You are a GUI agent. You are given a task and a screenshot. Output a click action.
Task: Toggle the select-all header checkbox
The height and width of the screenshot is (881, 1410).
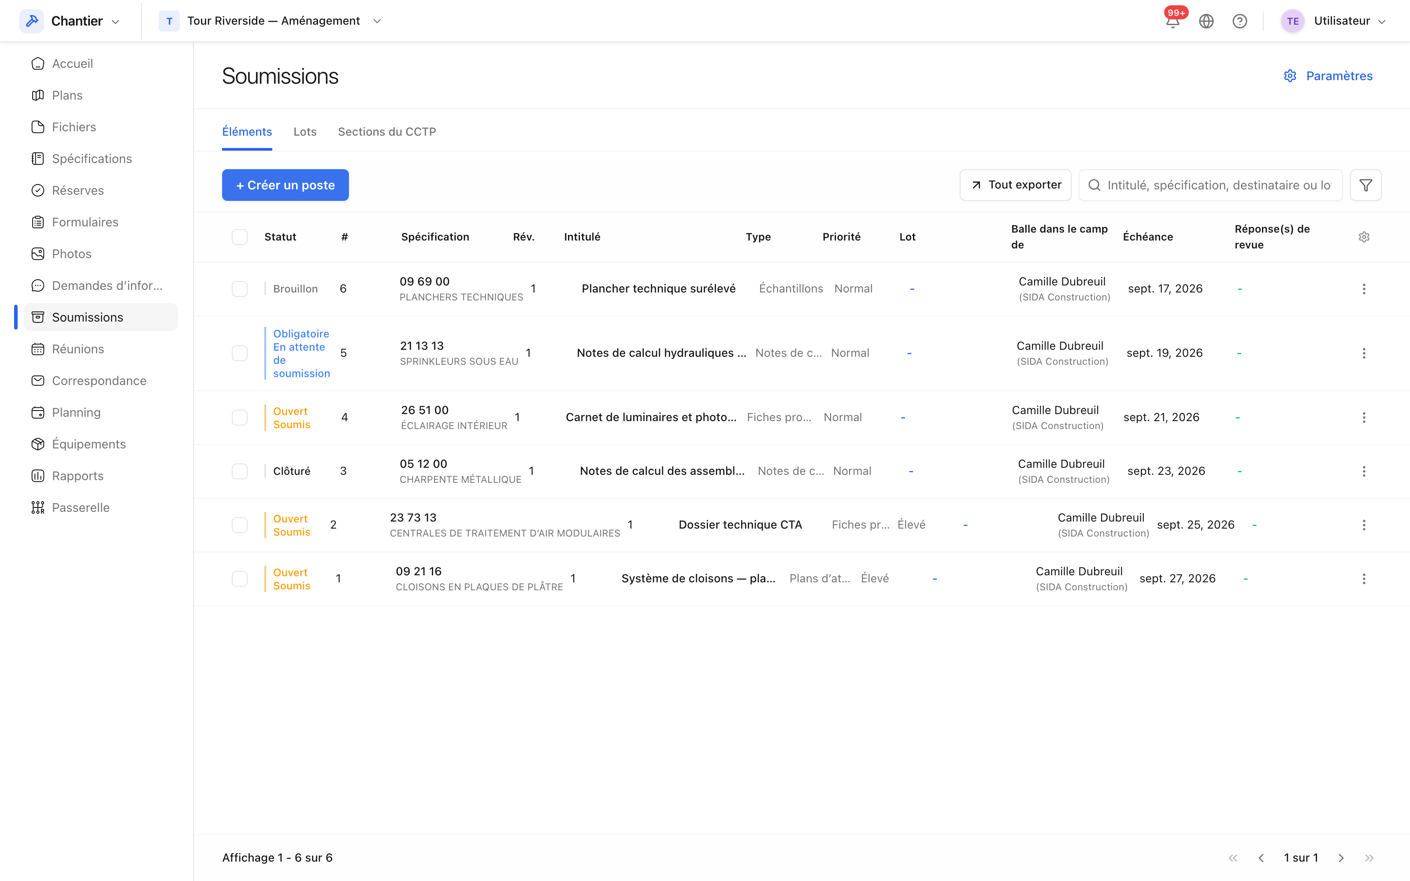(x=239, y=237)
